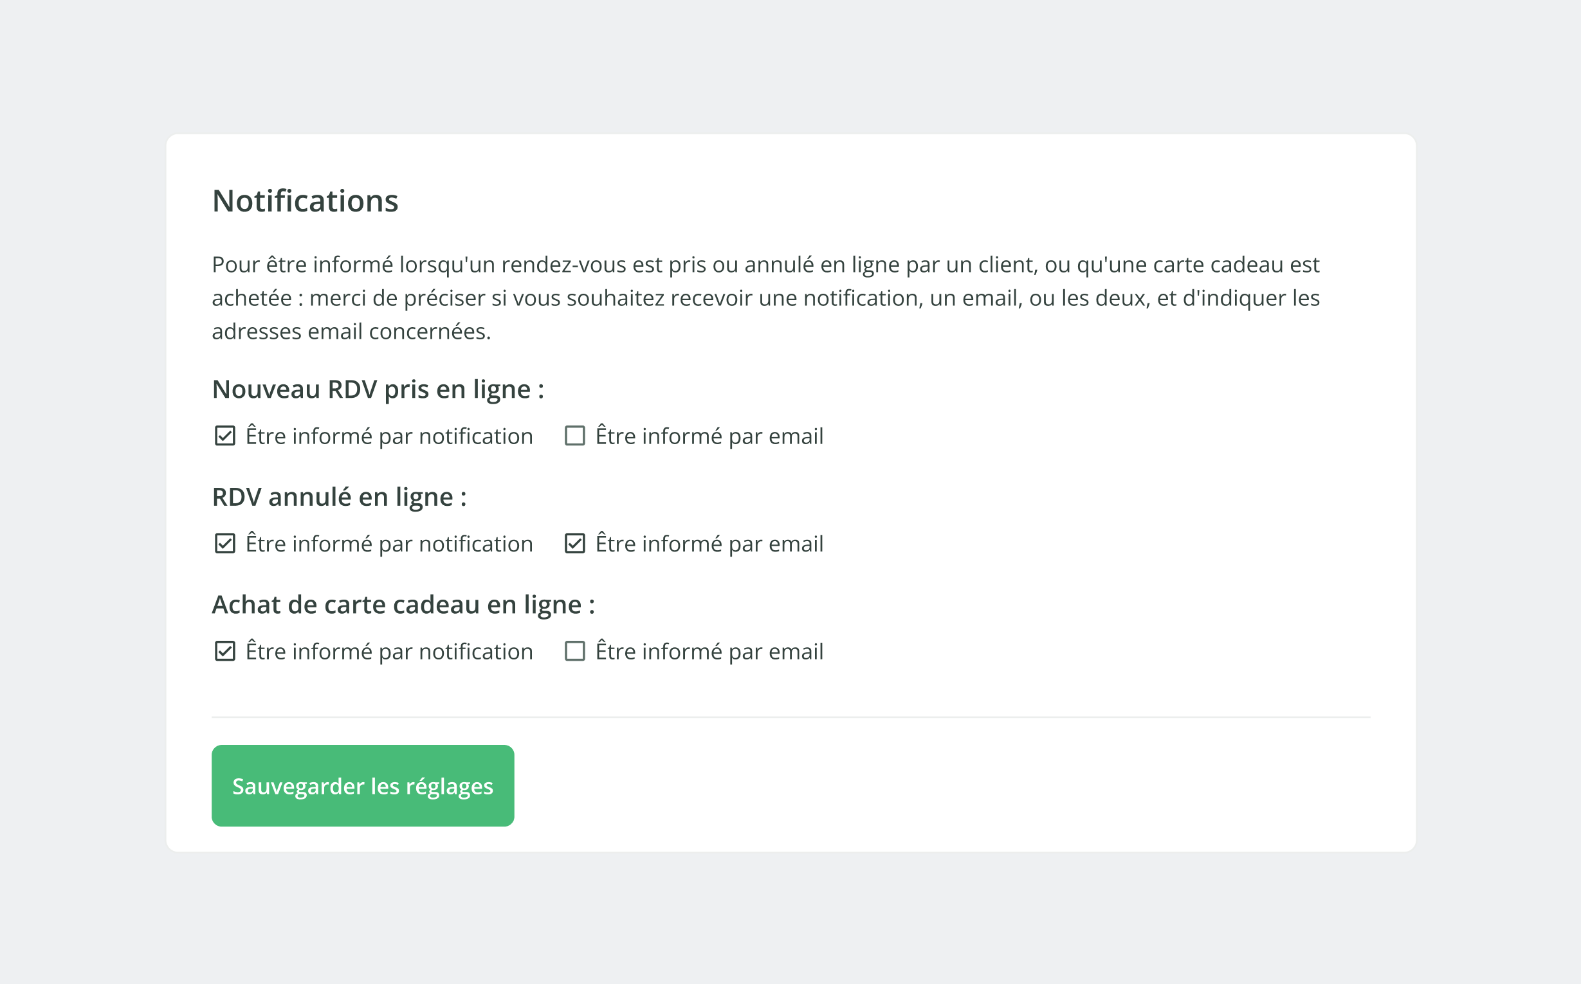Click the horizontal divider above the save button

point(790,717)
